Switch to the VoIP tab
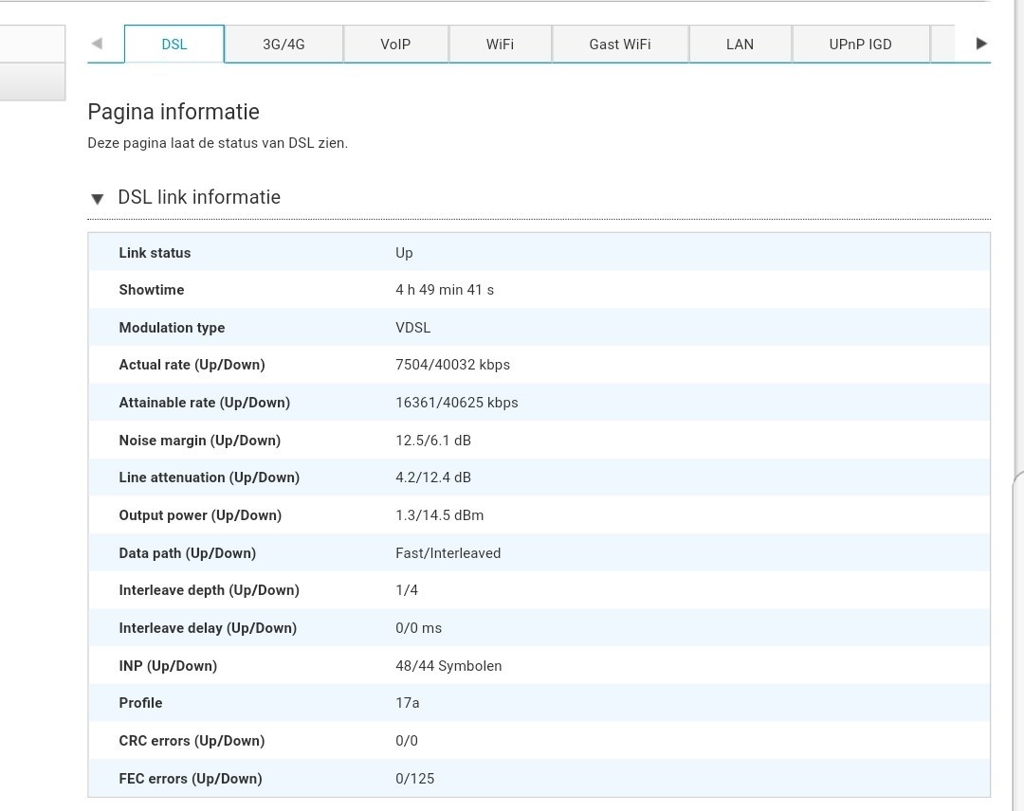 [395, 45]
